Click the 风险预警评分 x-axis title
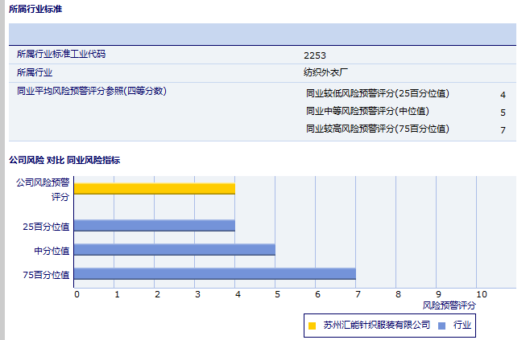 tap(449, 305)
